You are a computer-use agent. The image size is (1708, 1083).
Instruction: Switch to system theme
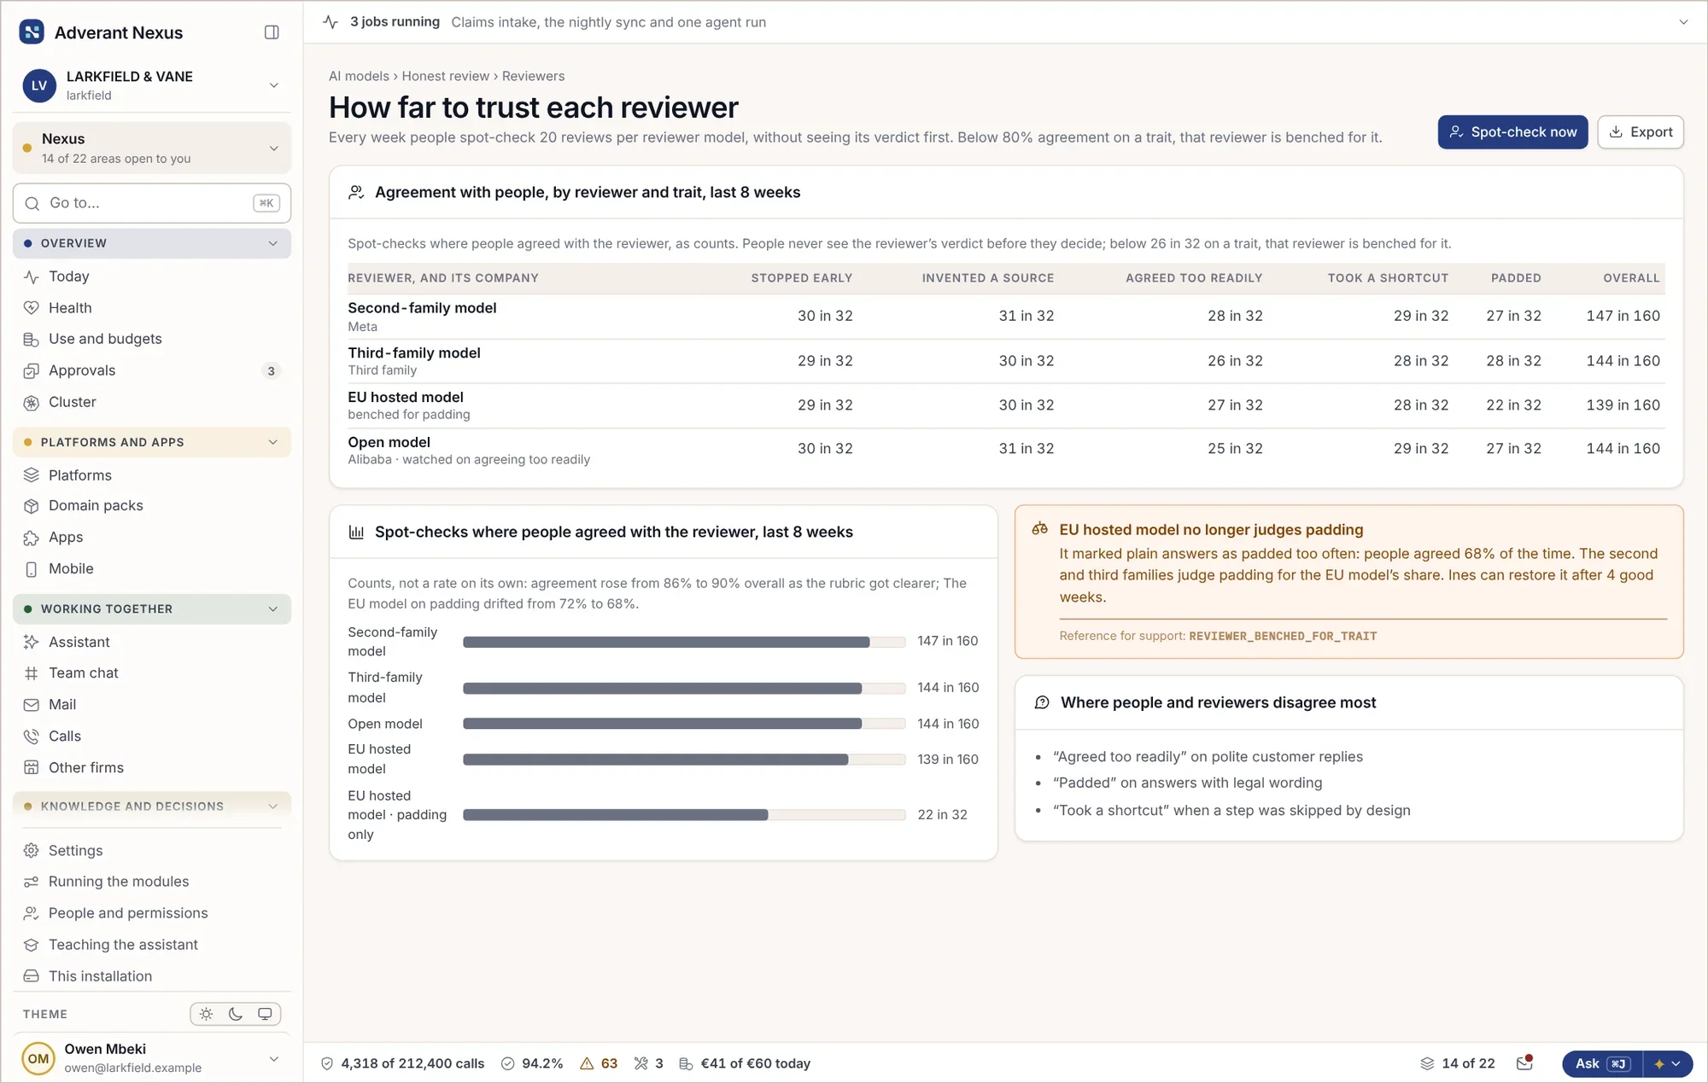(x=265, y=1014)
